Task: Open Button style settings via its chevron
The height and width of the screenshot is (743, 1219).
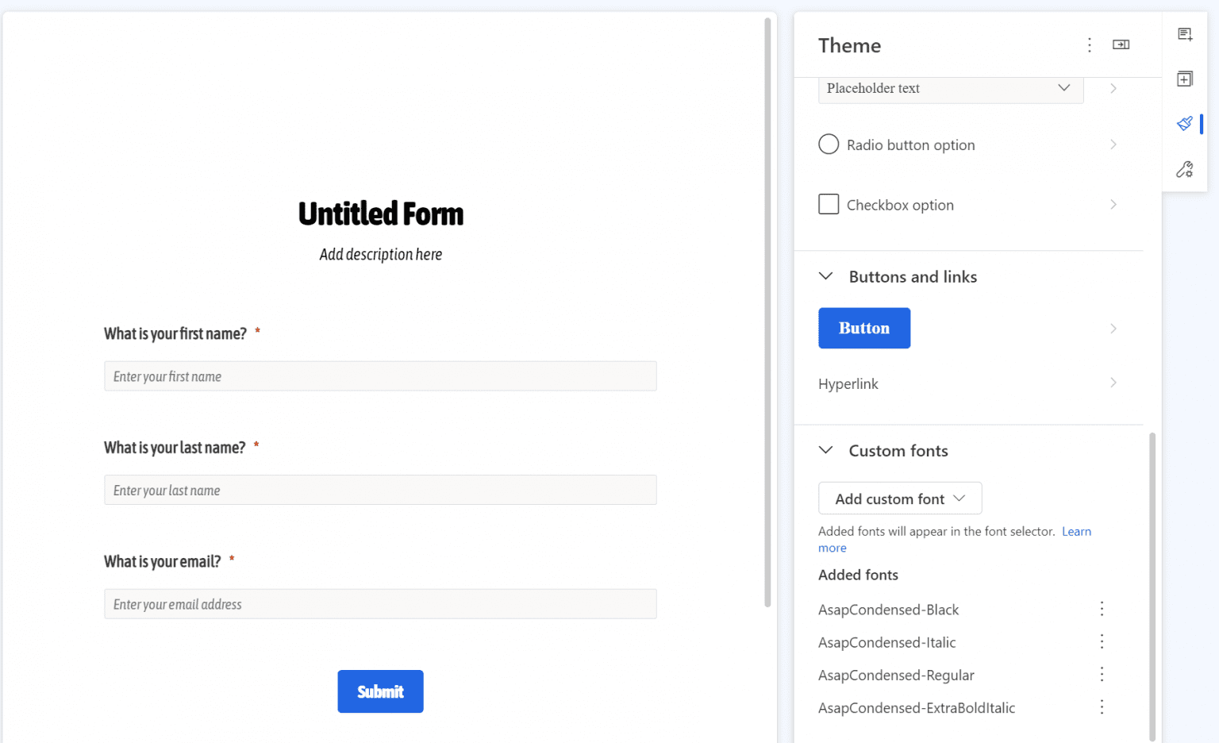Action: click(1113, 328)
